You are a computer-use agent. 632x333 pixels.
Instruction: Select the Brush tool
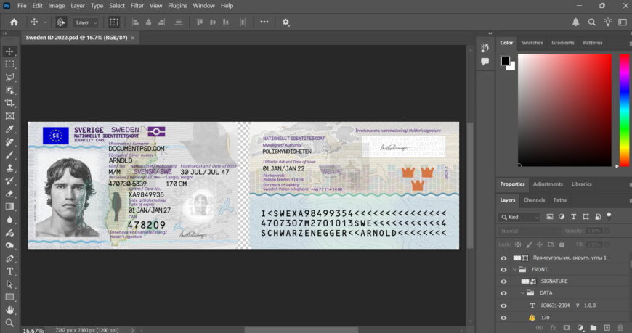[9, 155]
